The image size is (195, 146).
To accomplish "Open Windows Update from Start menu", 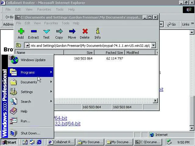I will tap(30, 60).
